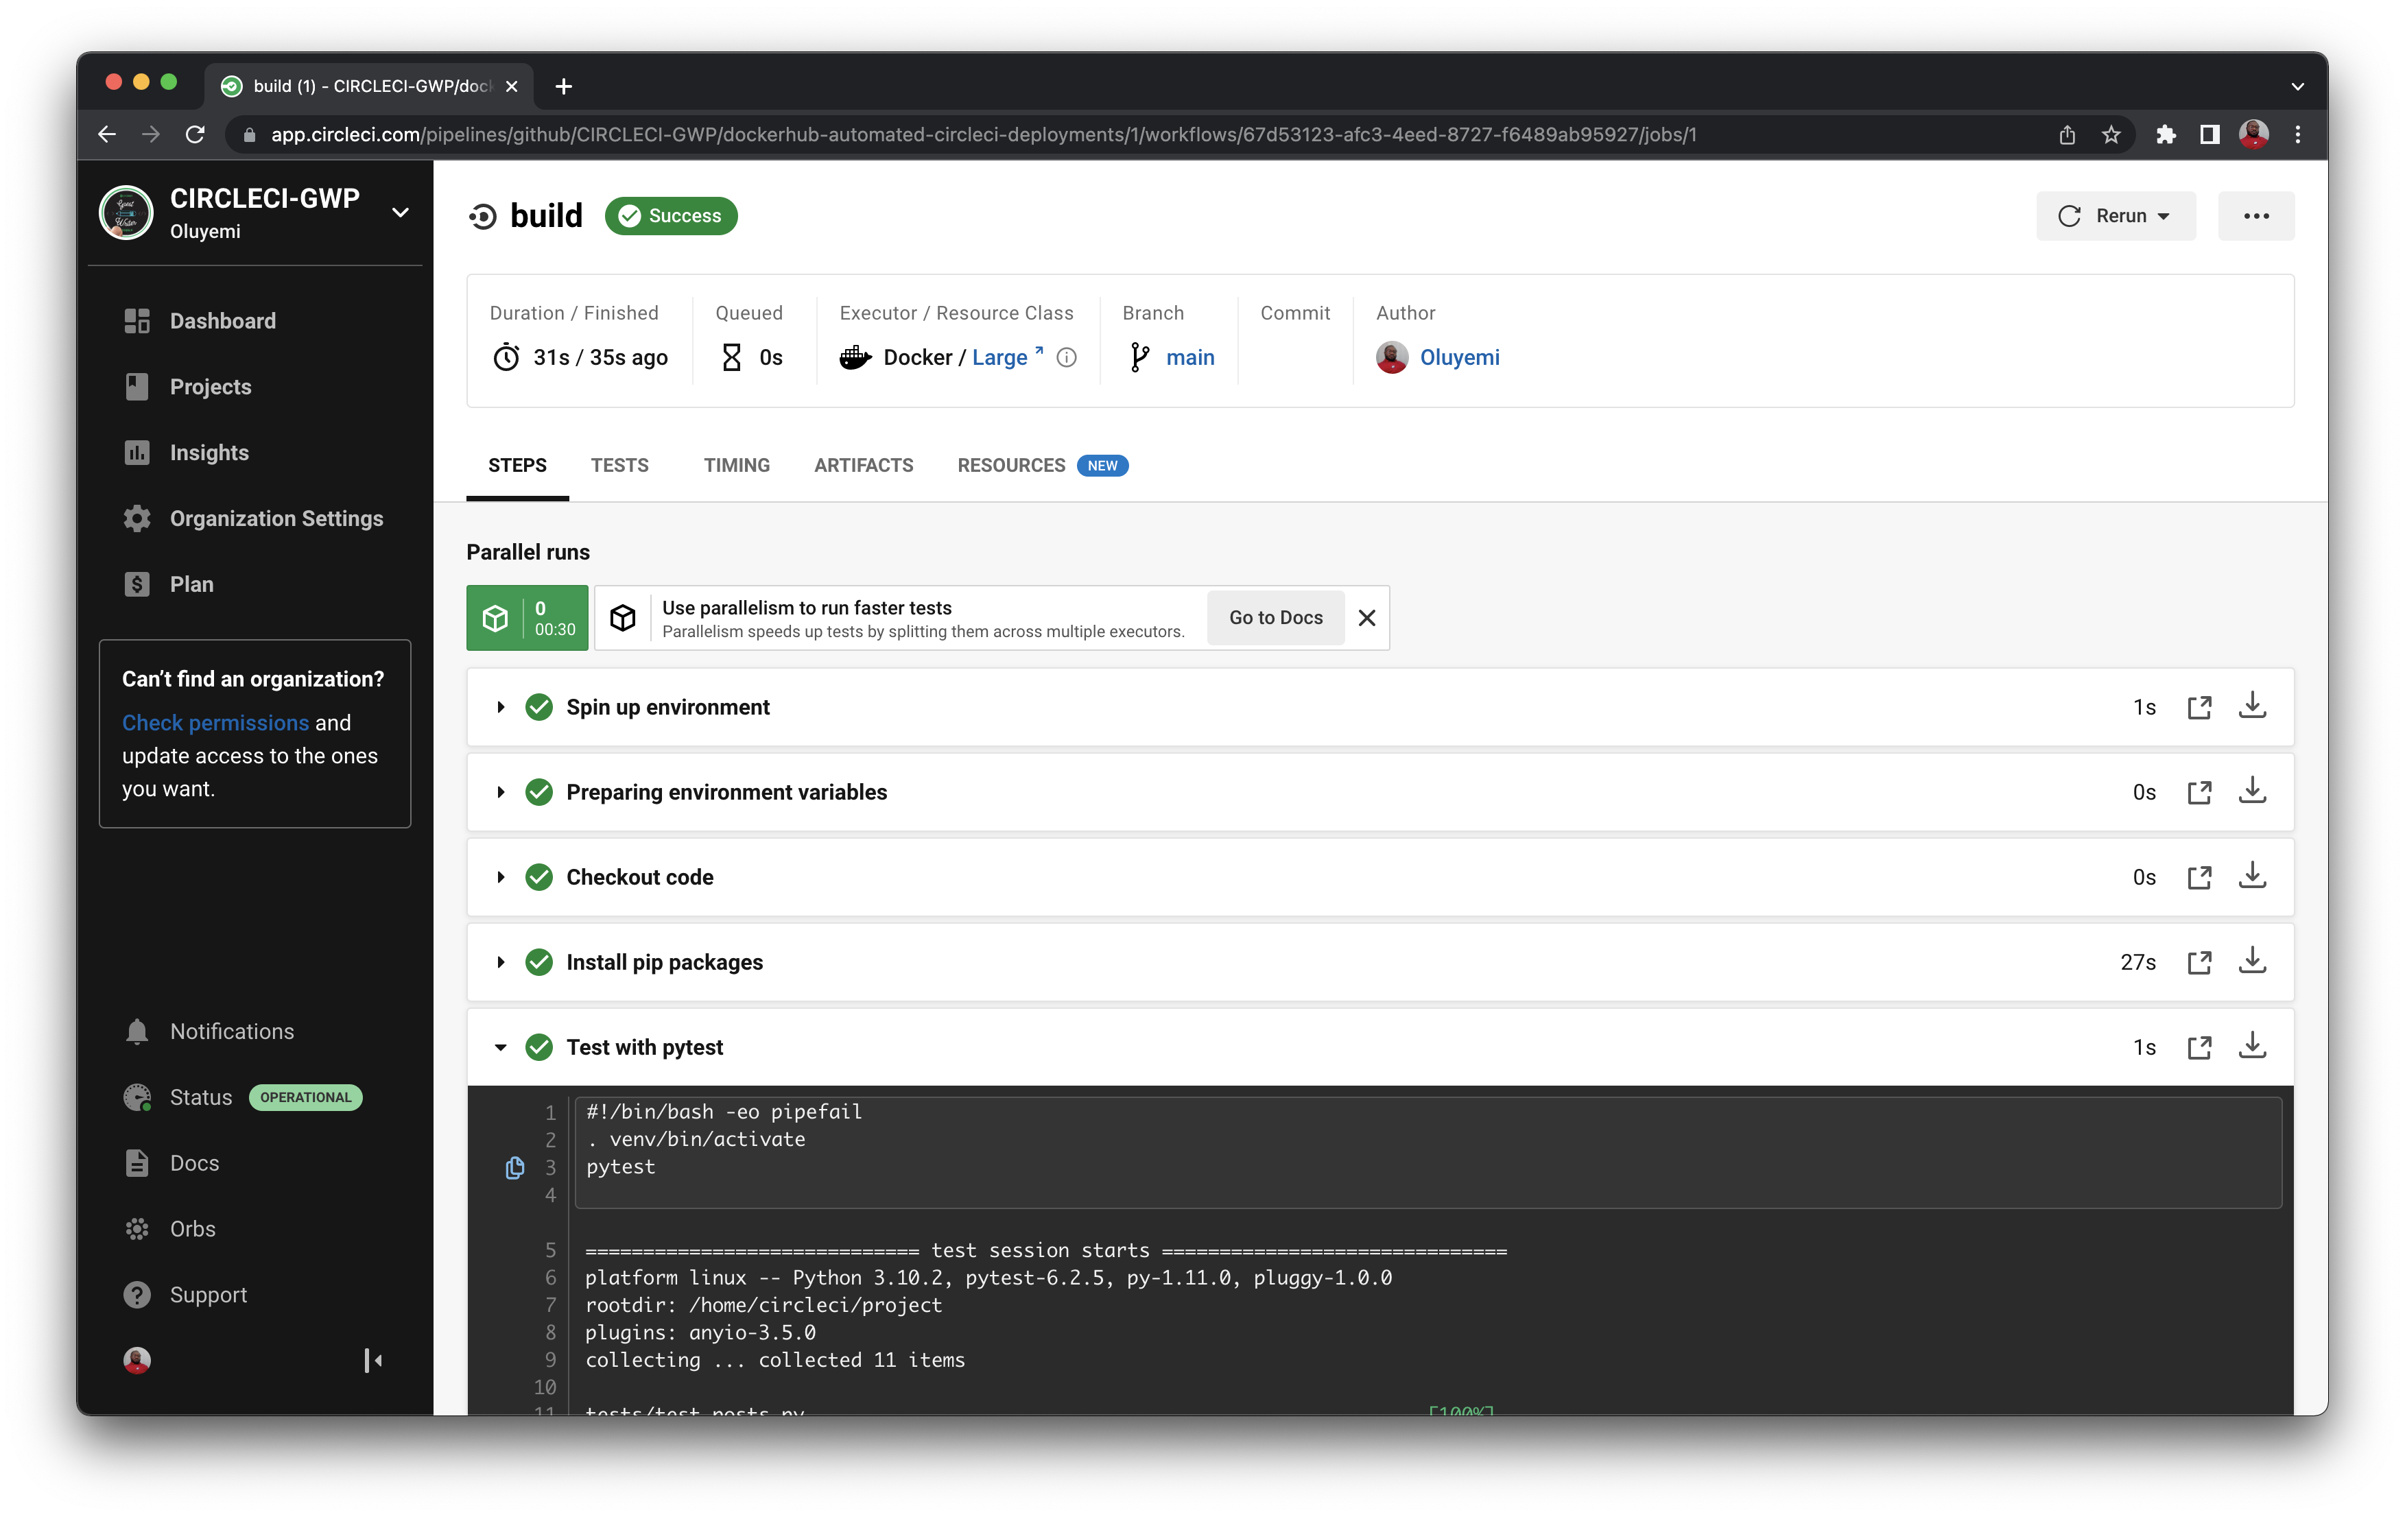Download the Test with pytest step log

click(x=2251, y=1047)
